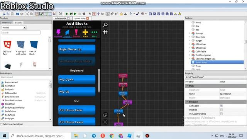Add the Key Up block
The width and height of the screenshot is (247, 139).
(77, 92)
